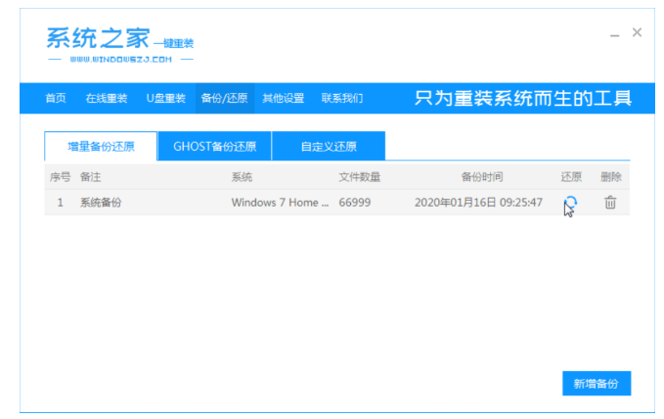The width and height of the screenshot is (664, 419).
Task: Open the 自定义还原 tab
Action: (x=329, y=146)
